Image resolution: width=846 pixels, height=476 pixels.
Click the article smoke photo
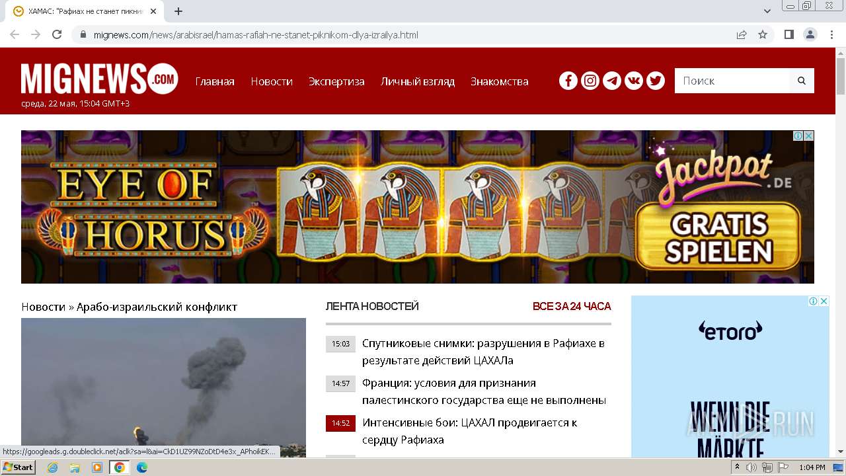[x=163, y=387]
